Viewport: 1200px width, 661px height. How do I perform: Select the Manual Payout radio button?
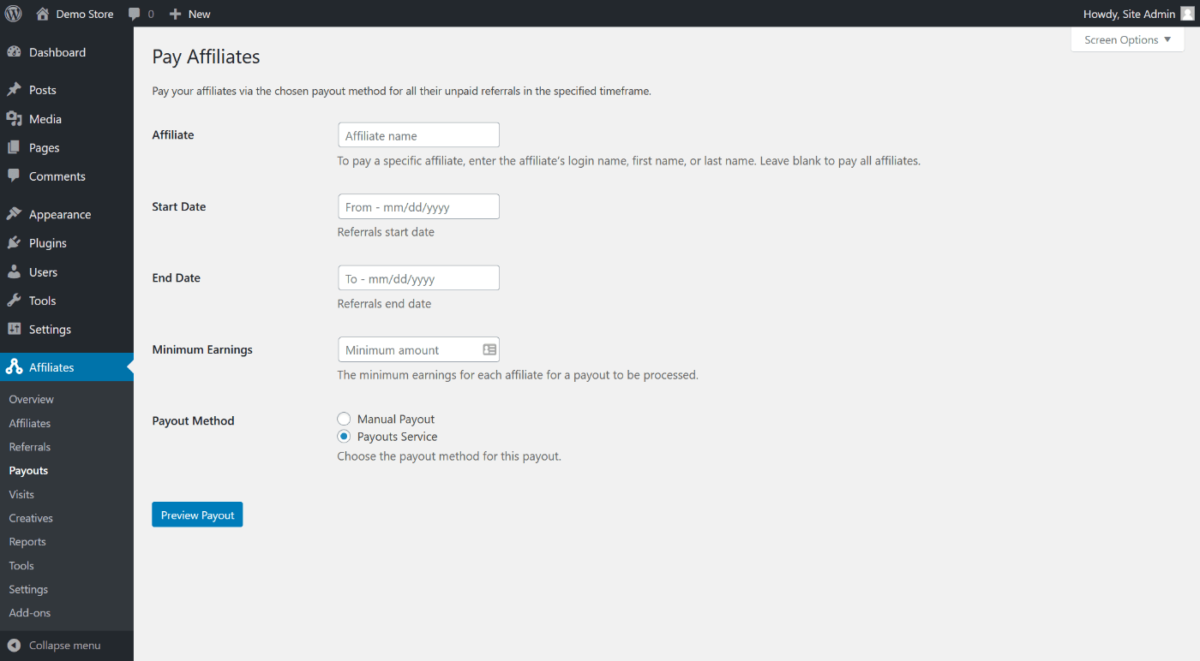coord(344,419)
